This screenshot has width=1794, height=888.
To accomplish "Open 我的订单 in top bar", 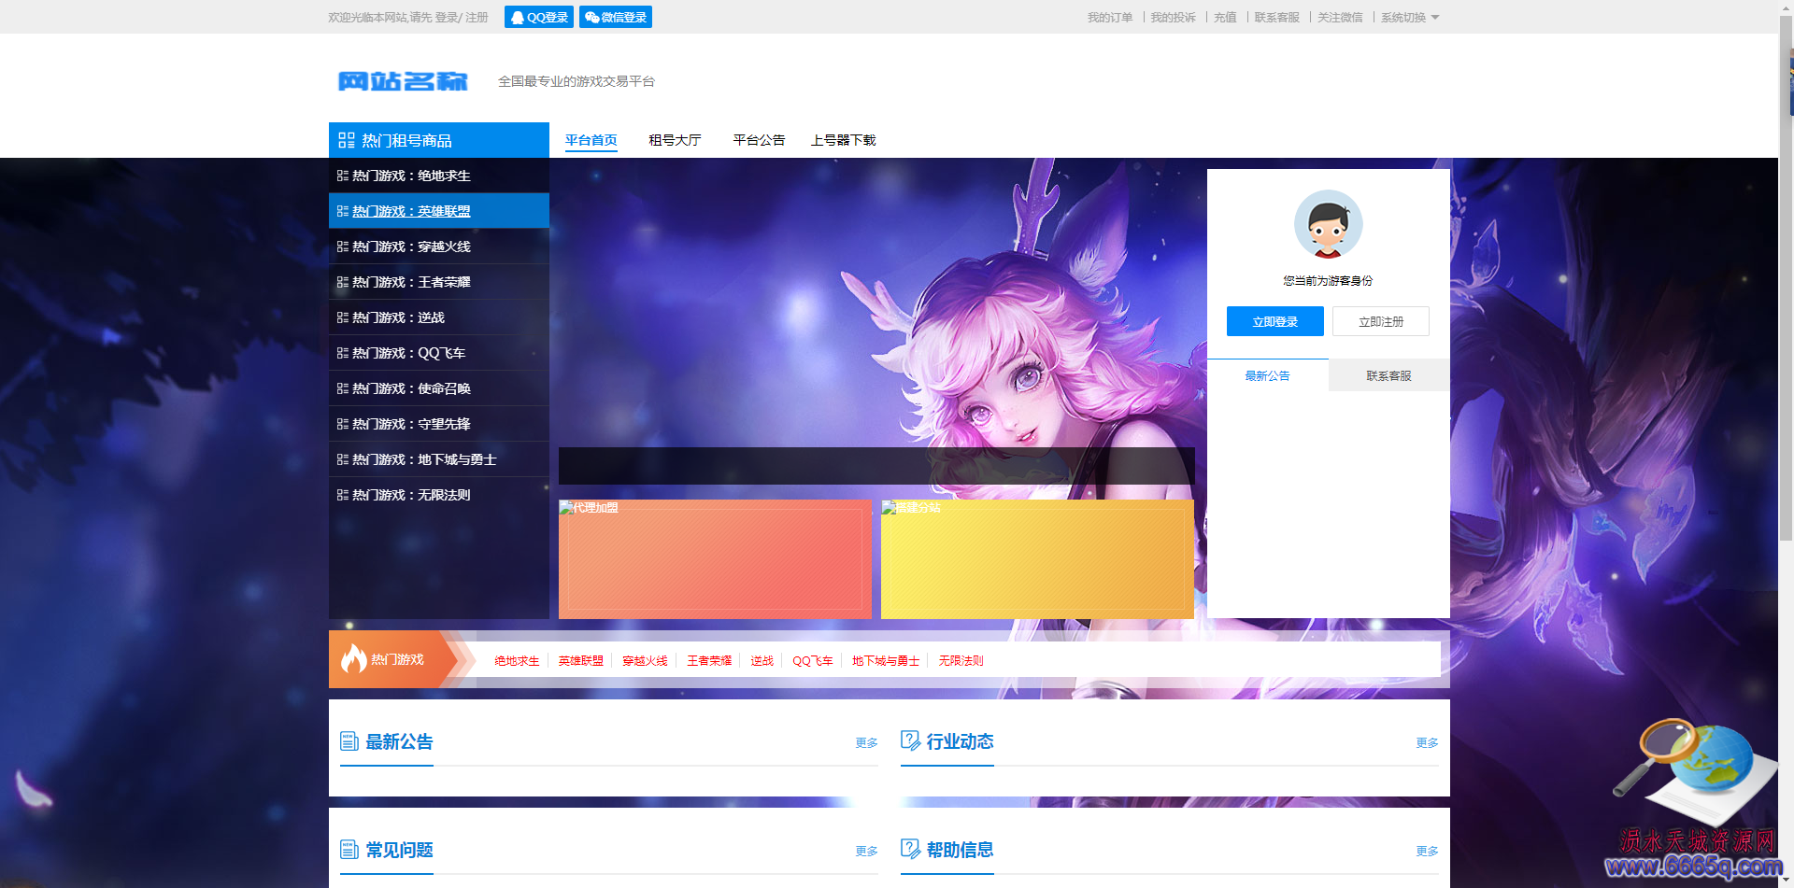I will 1109,18.
